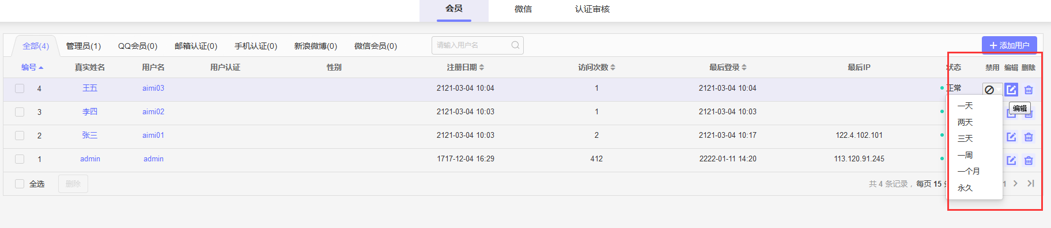
Task: Open the aimi02 username link
Action: click(x=153, y=112)
